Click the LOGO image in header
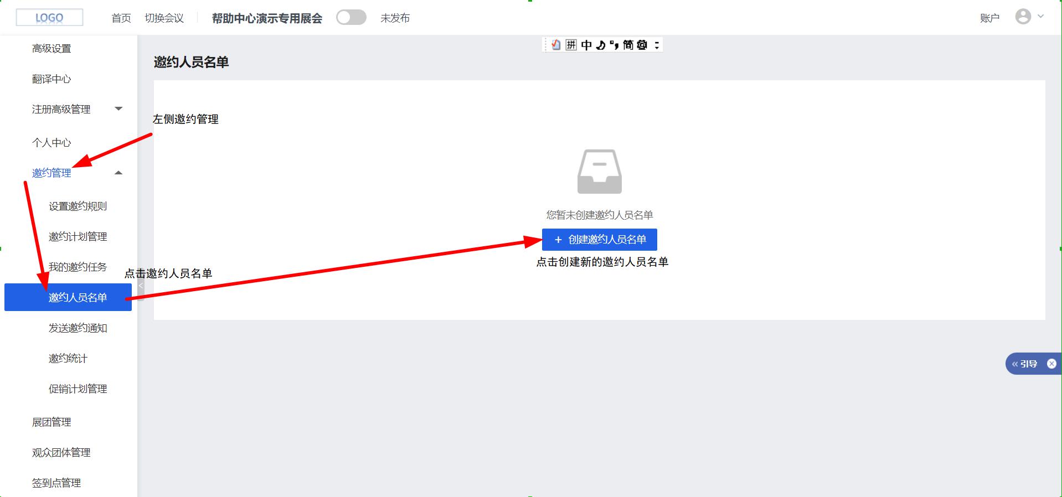1062x497 pixels. pyautogui.click(x=49, y=18)
